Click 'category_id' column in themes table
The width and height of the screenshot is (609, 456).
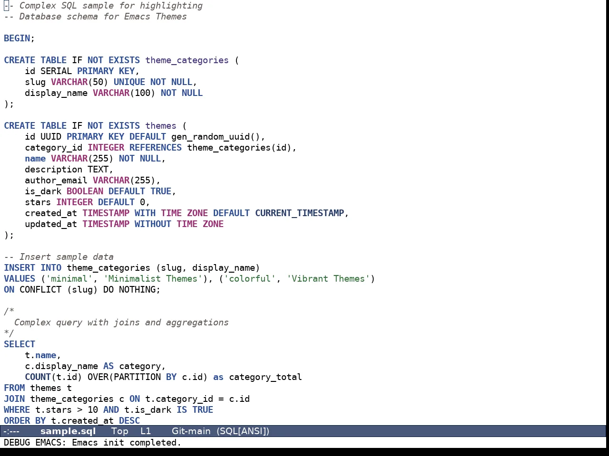[x=53, y=148]
